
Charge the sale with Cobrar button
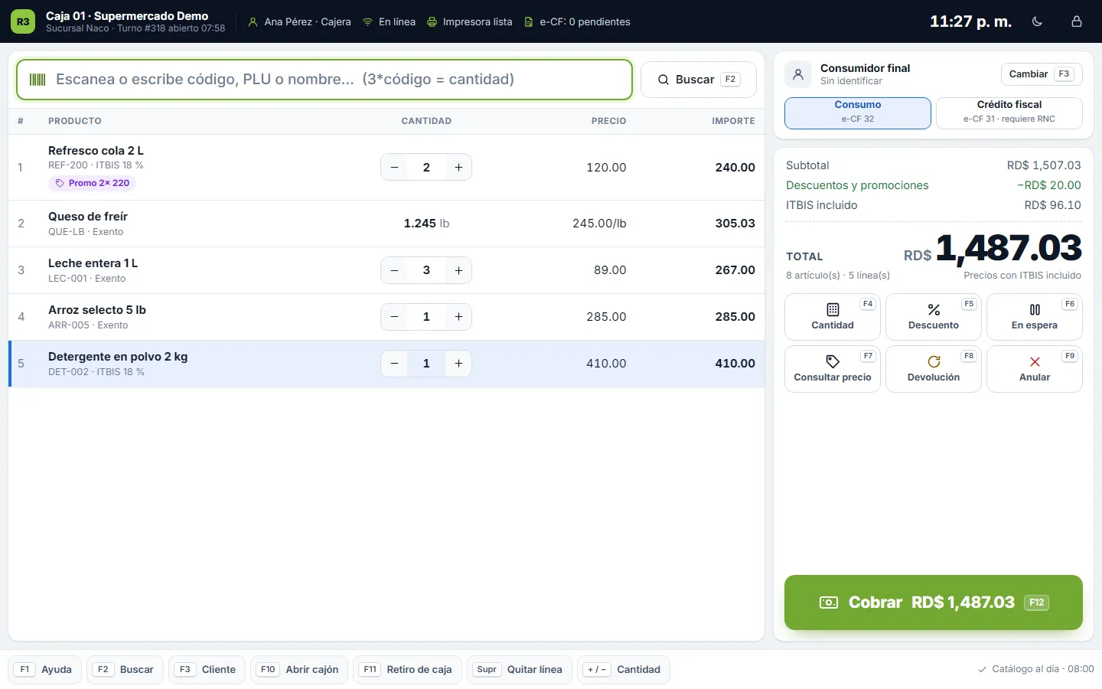tap(934, 602)
